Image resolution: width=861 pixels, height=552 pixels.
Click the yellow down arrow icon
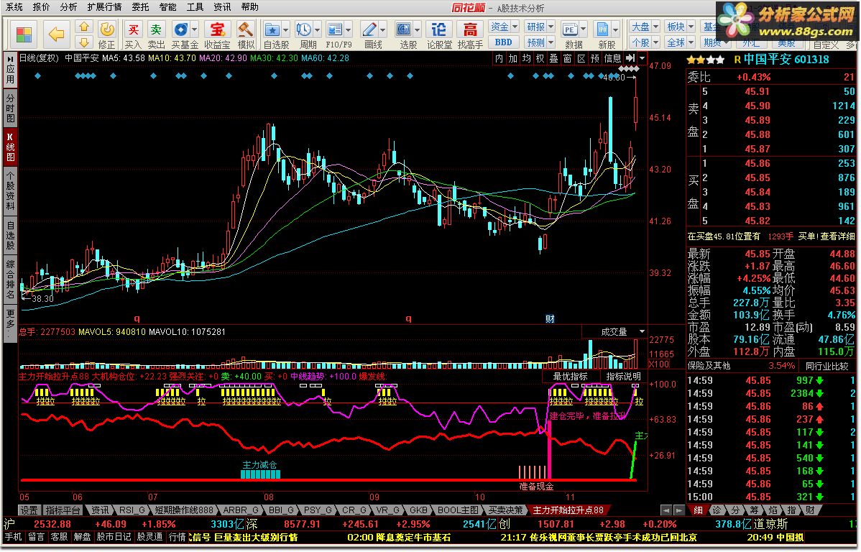(83, 42)
